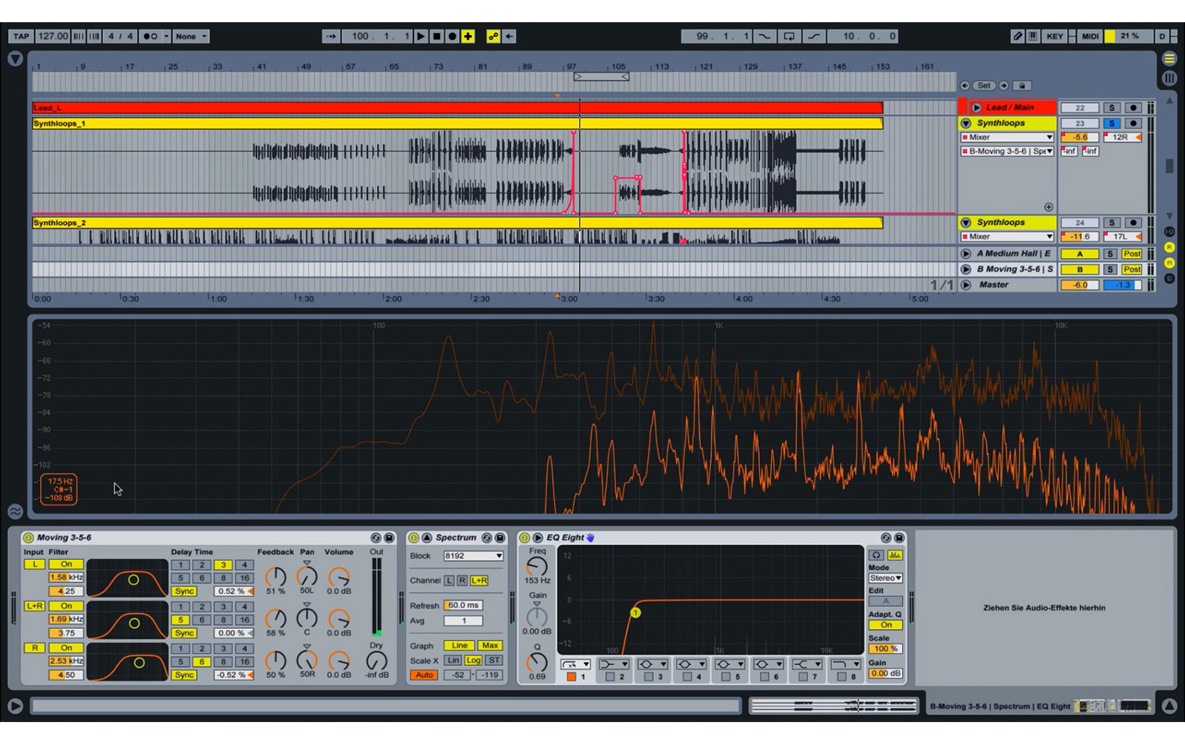
Task: Enable Draw Mode pencil
Action: click(x=1018, y=36)
